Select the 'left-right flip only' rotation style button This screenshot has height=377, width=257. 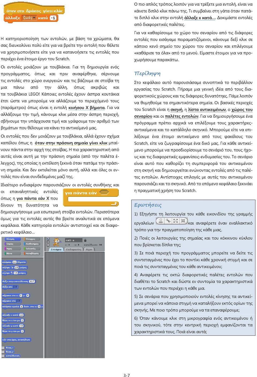pyautogui.click(x=48, y=242)
